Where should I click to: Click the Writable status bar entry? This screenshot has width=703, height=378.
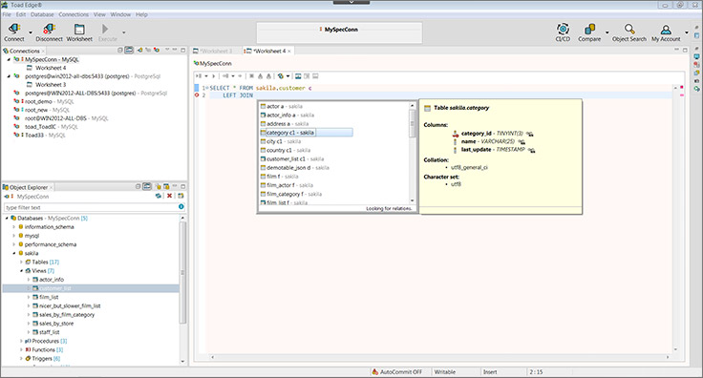click(444, 371)
